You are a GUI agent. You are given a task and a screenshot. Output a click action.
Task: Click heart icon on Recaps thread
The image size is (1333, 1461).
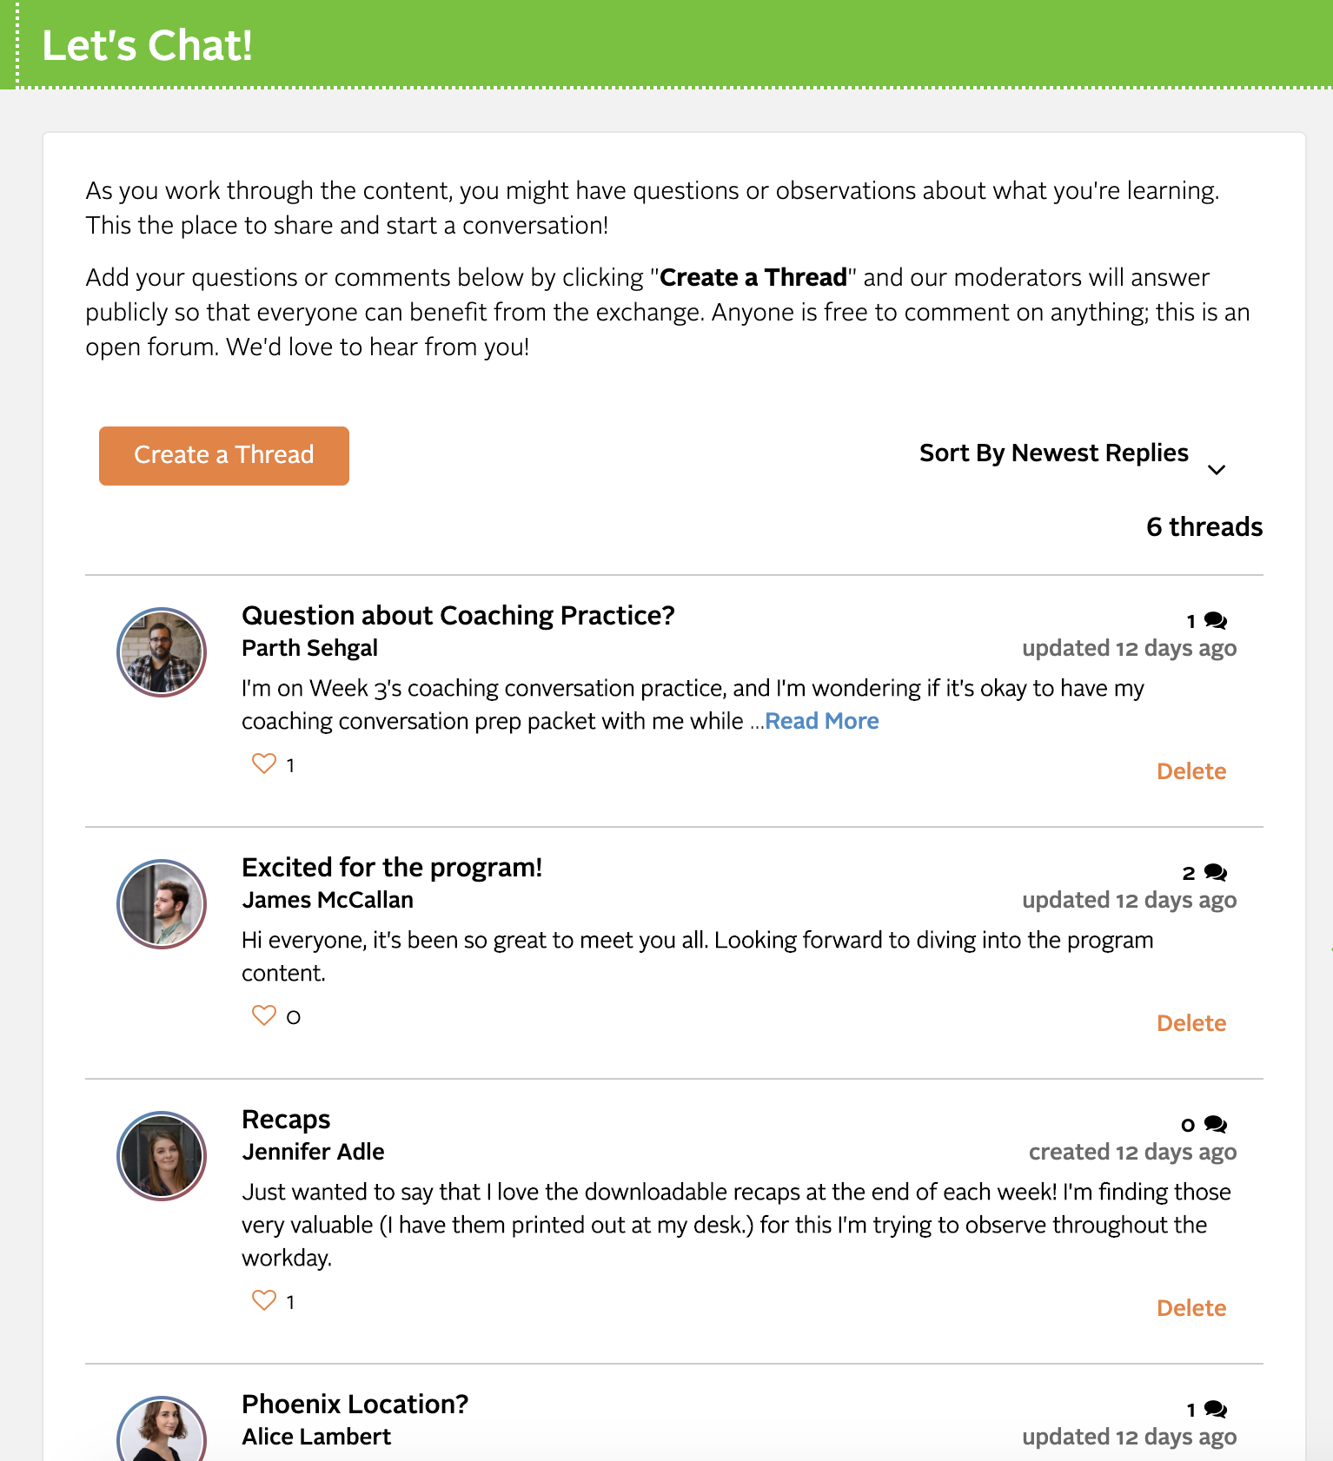(x=263, y=1300)
